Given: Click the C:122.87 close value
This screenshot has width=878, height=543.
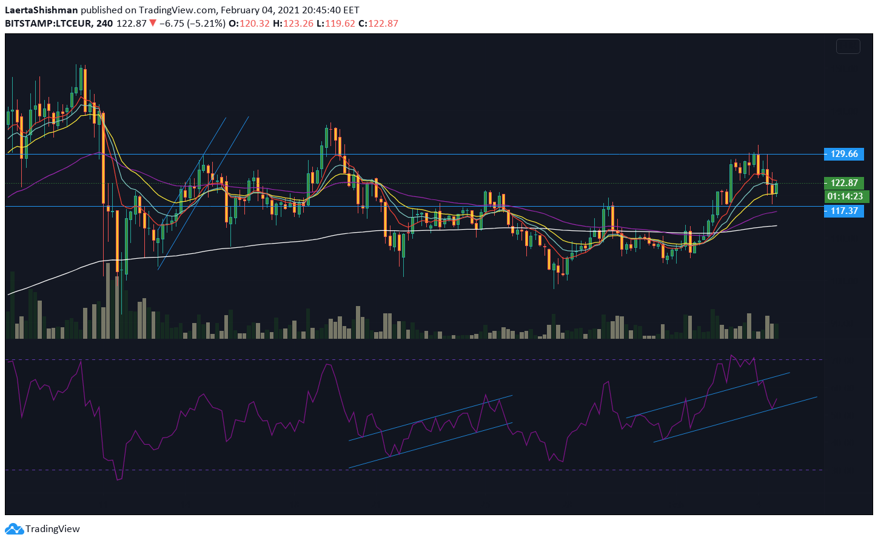Looking at the screenshot, I should 378,24.
